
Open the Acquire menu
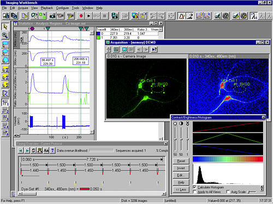click(23, 8)
